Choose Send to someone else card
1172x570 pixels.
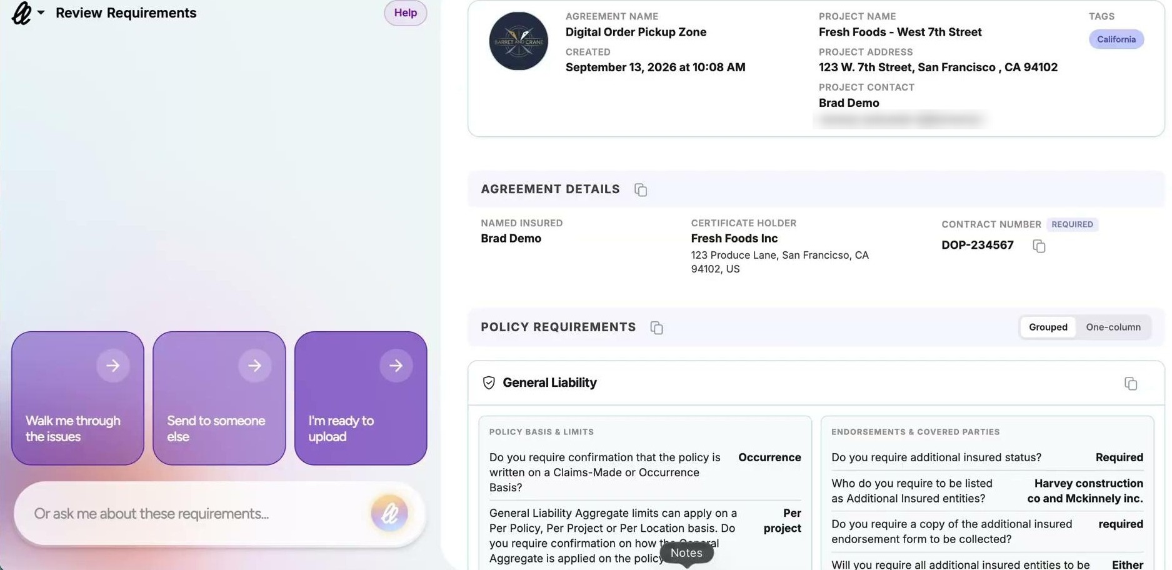[x=219, y=398]
